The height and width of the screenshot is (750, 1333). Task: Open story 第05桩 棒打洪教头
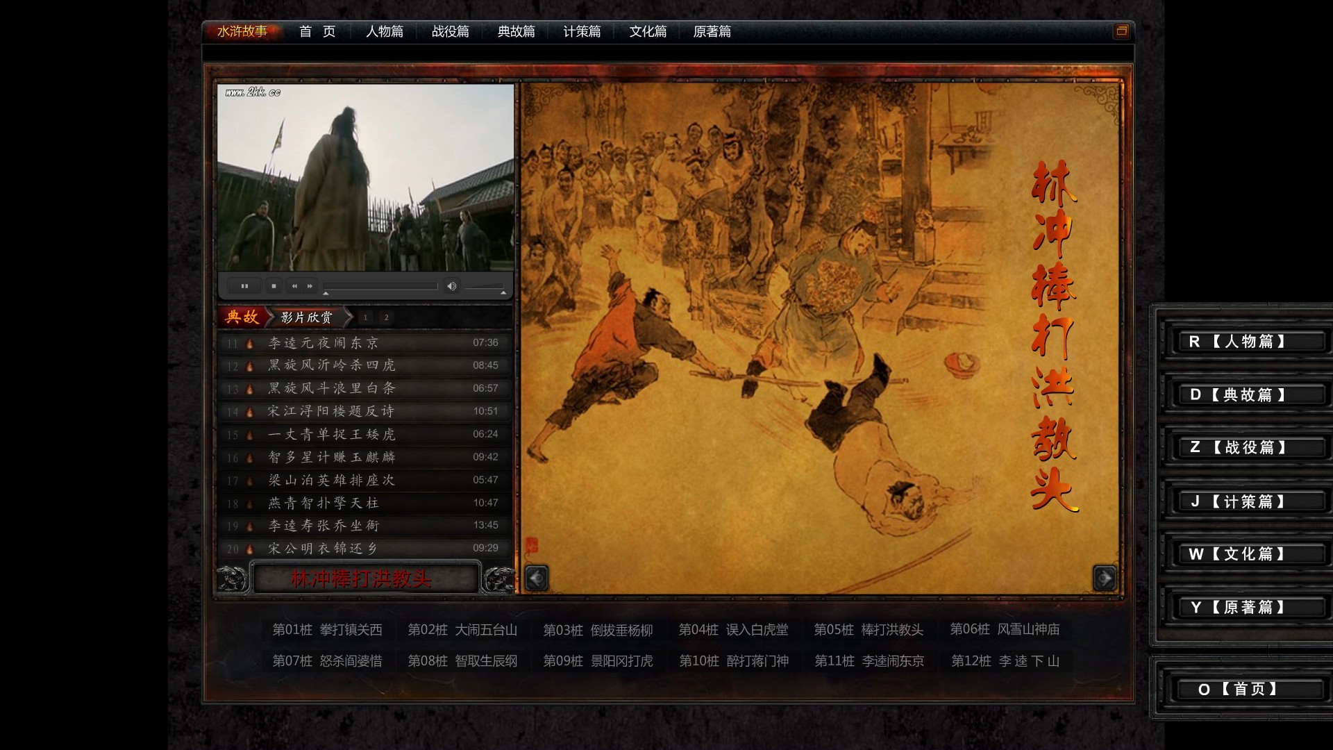click(869, 630)
